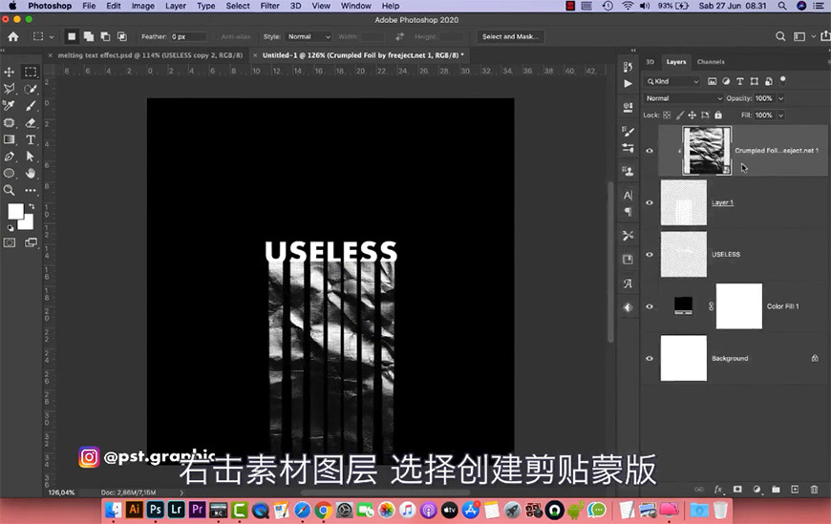
Task: Select the Hand tool
Action: pos(31,174)
